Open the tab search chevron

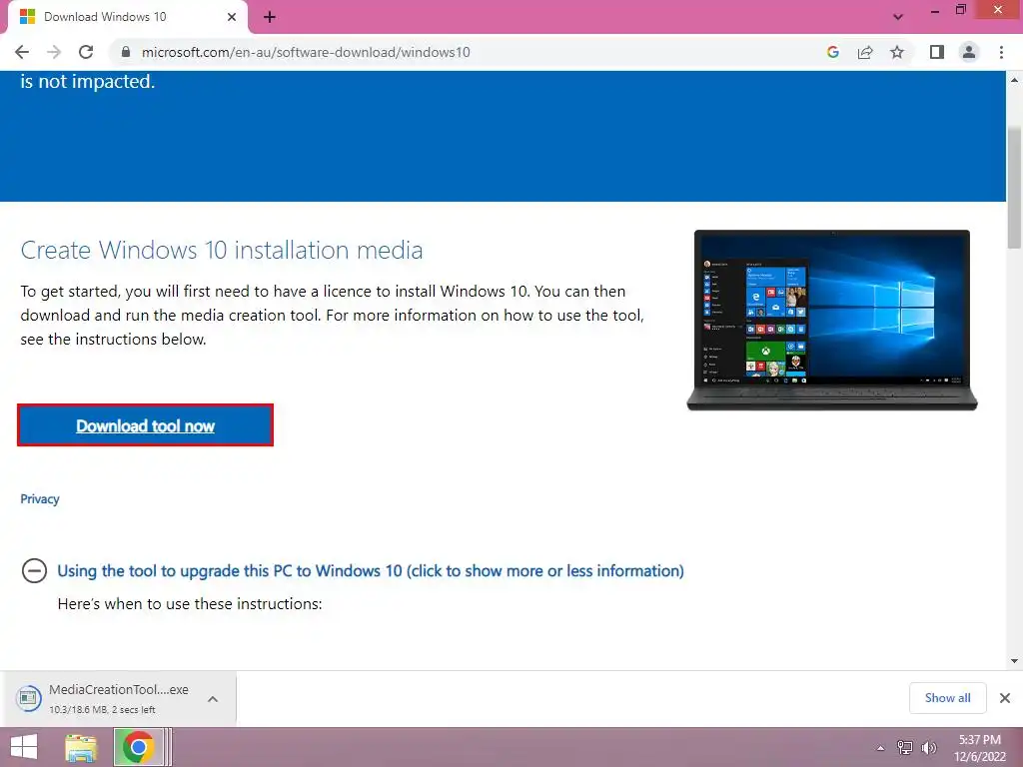(898, 17)
